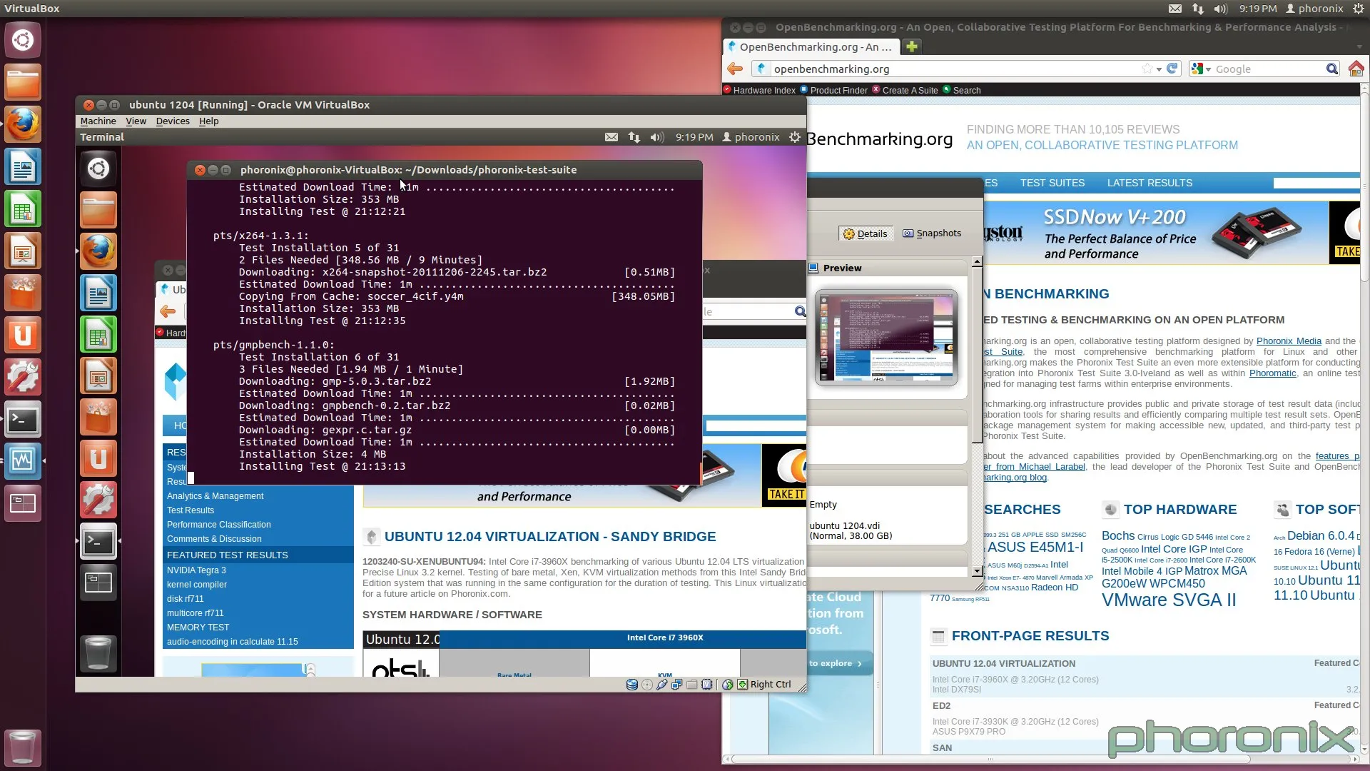This screenshot has height=771, width=1370.
Task: Open LATEST RESULTS in the OpenBenchmarking navigation
Action: (x=1149, y=183)
